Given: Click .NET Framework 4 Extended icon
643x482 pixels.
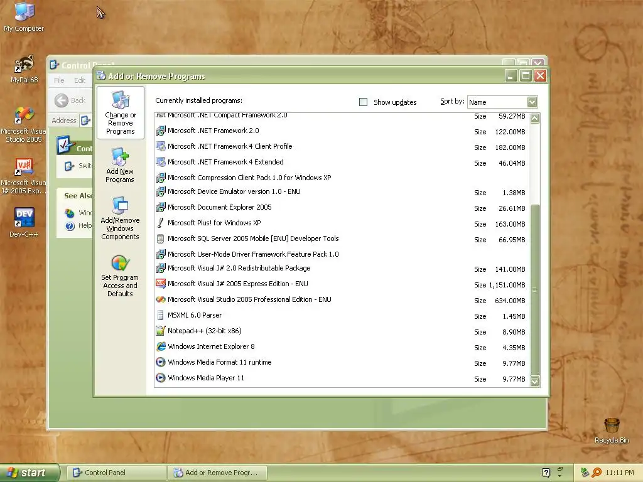Looking at the screenshot, I should (161, 163).
